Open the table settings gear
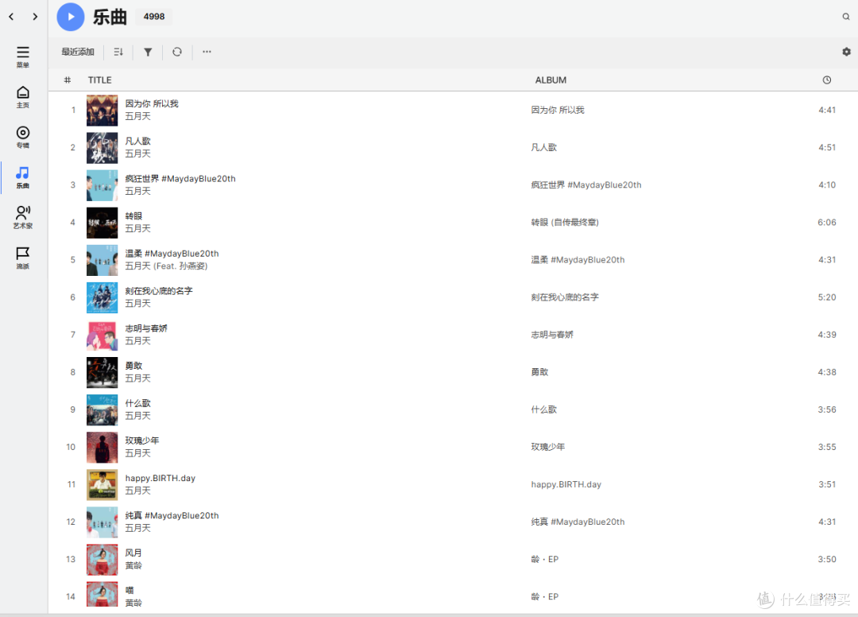This screenshot has height=617, width=858. [846, 52]
